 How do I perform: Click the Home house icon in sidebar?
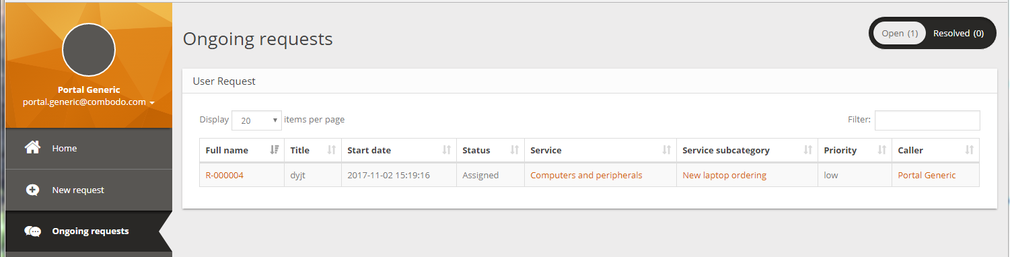coord(32,148)
